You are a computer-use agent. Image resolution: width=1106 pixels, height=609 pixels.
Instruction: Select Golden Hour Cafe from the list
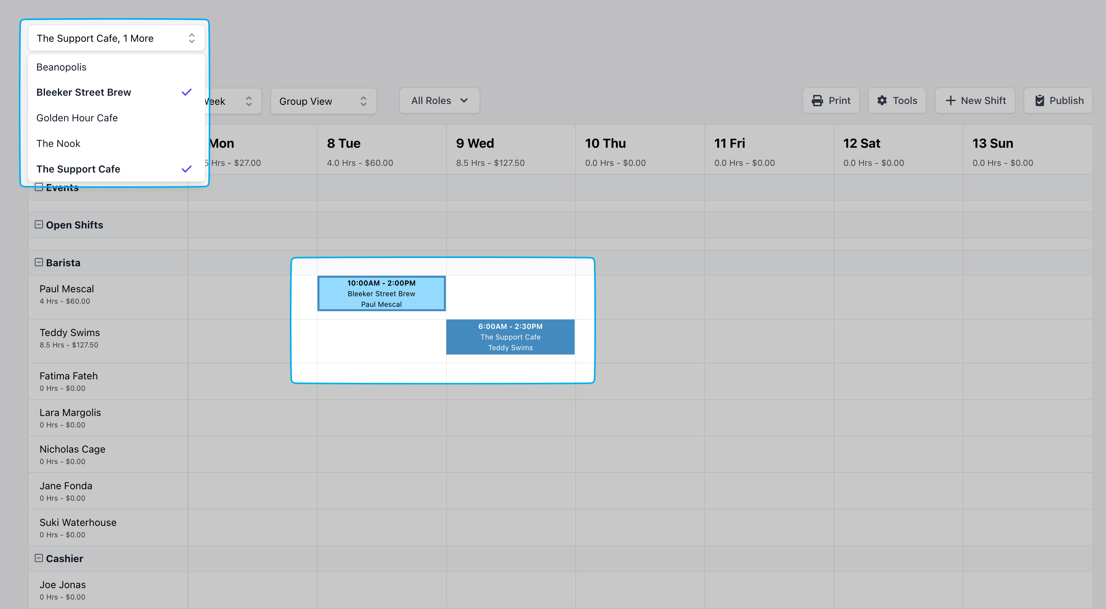click(77, 118)
